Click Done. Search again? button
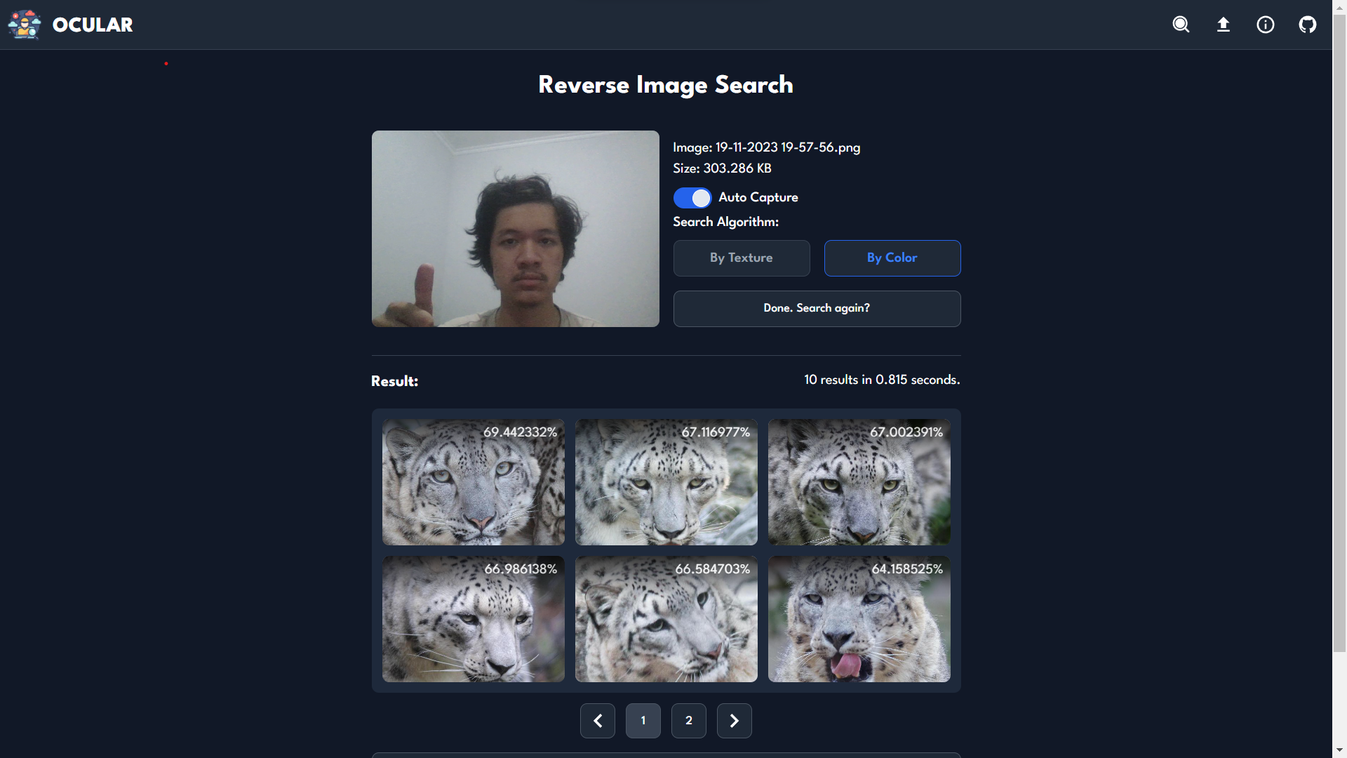This screenshot has width=1347, height=758. [x=817, y=308]
